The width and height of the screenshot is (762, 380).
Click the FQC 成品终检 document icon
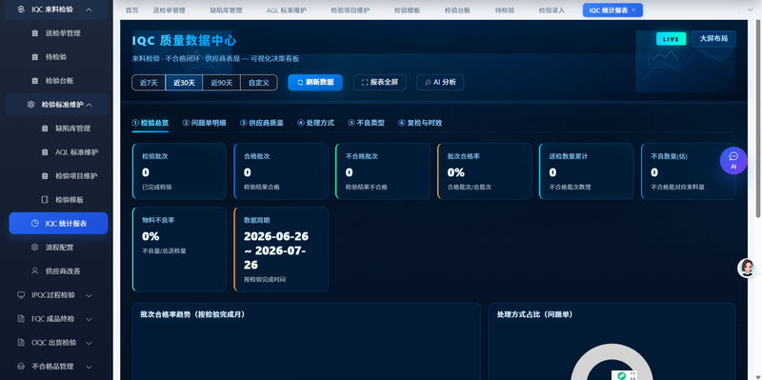tap(20, 319)
